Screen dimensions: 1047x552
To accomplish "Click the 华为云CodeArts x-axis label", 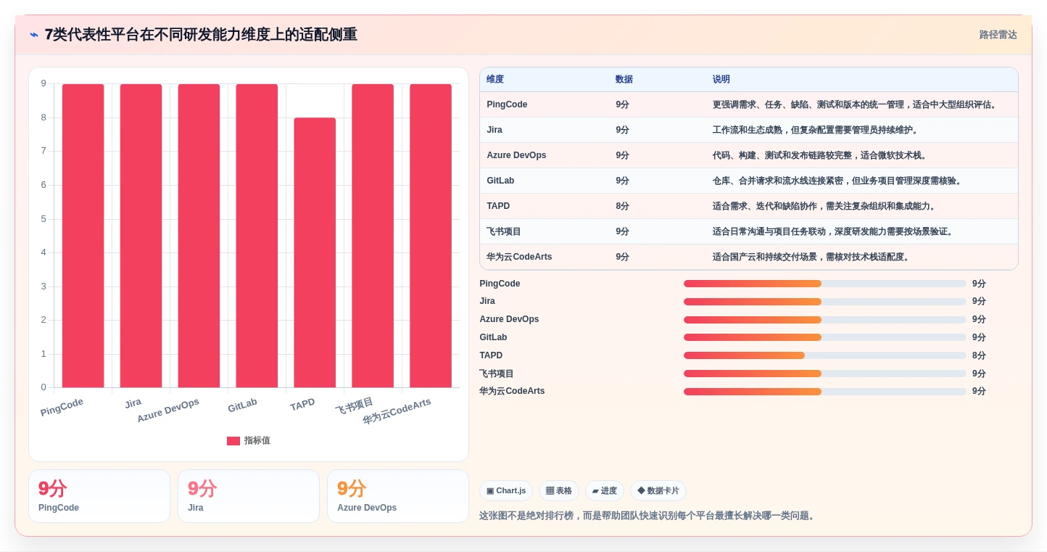I will (x=397, y=411).
